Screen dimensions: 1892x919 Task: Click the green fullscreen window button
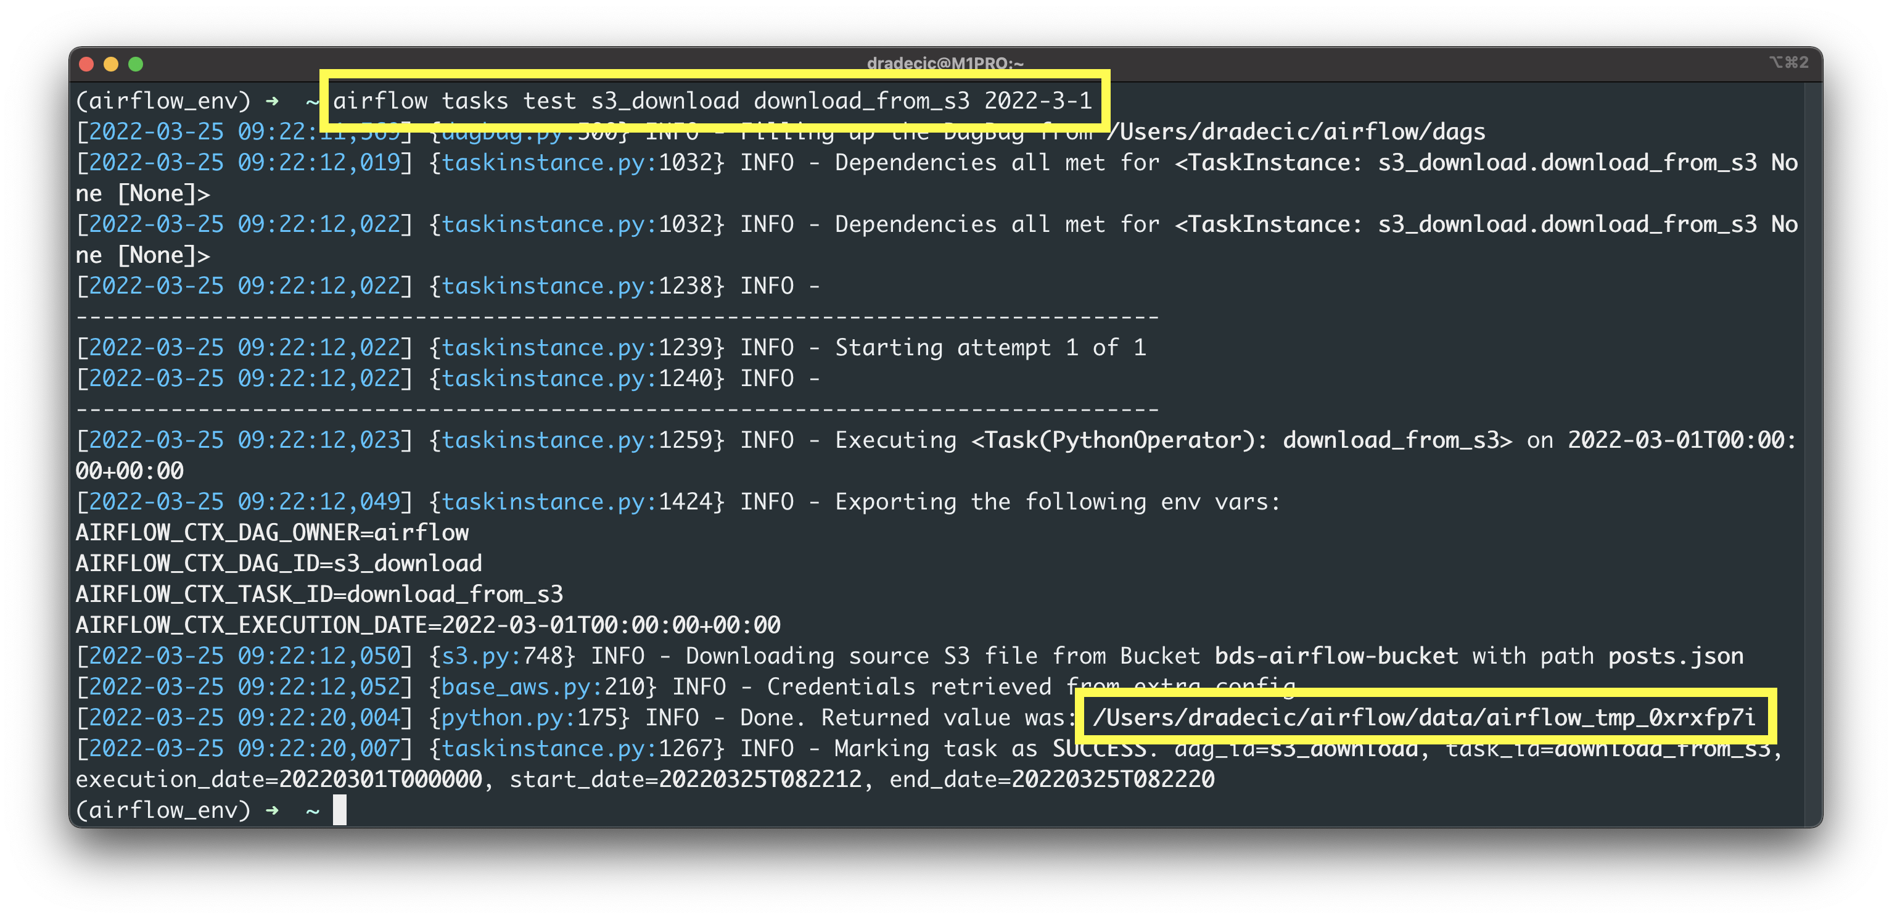click(x=136, y=64)
